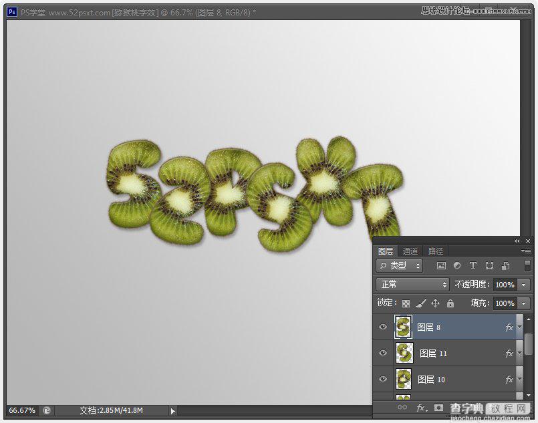Expand effects list arrow on 图层 8
This screenshot has width=538, height=423.
pyautogui.click(x=519, y=327)
